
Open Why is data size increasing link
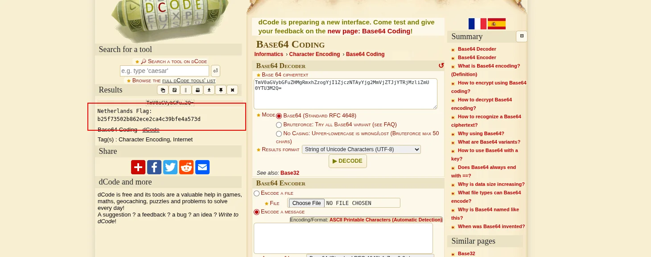(491, 184)
